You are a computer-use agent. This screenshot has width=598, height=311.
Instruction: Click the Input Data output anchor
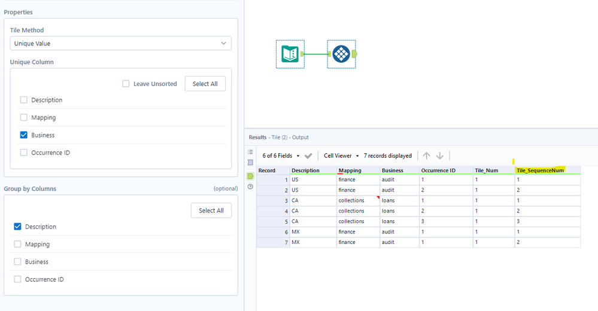[x=302, y=54]
